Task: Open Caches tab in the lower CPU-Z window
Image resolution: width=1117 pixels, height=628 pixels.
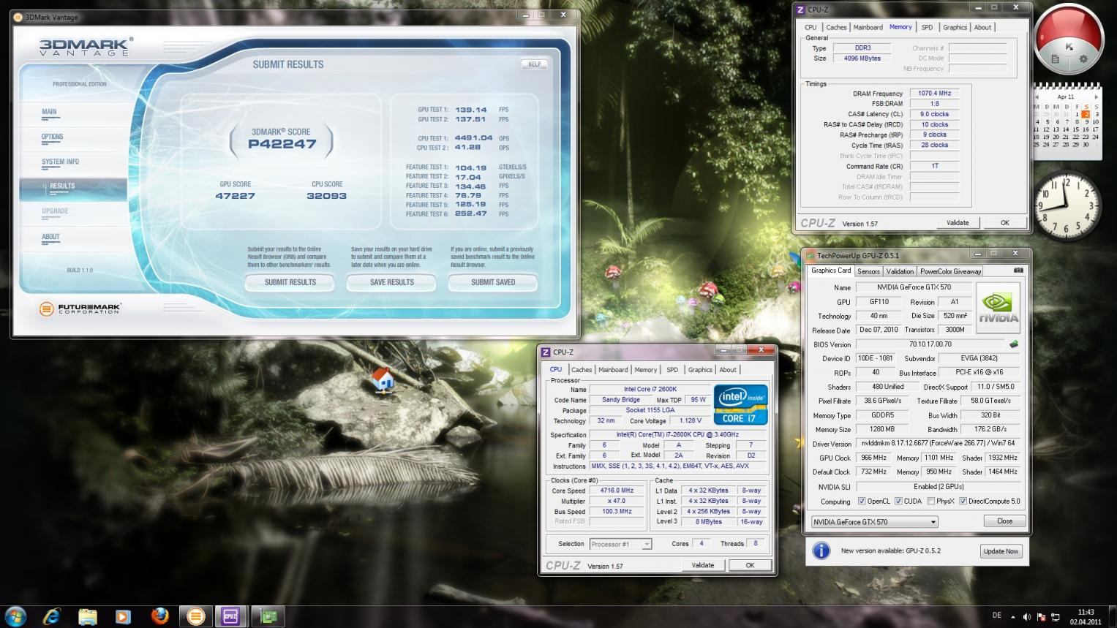Action: 582,370
